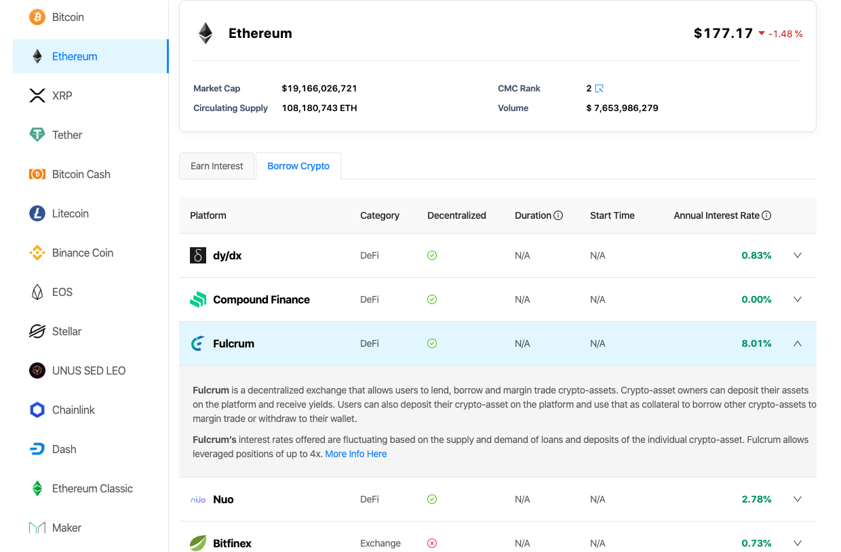Screen dimensions: 841x552
Task: Click the Binance Coin logo icon
Action: (x=37, y=253)
